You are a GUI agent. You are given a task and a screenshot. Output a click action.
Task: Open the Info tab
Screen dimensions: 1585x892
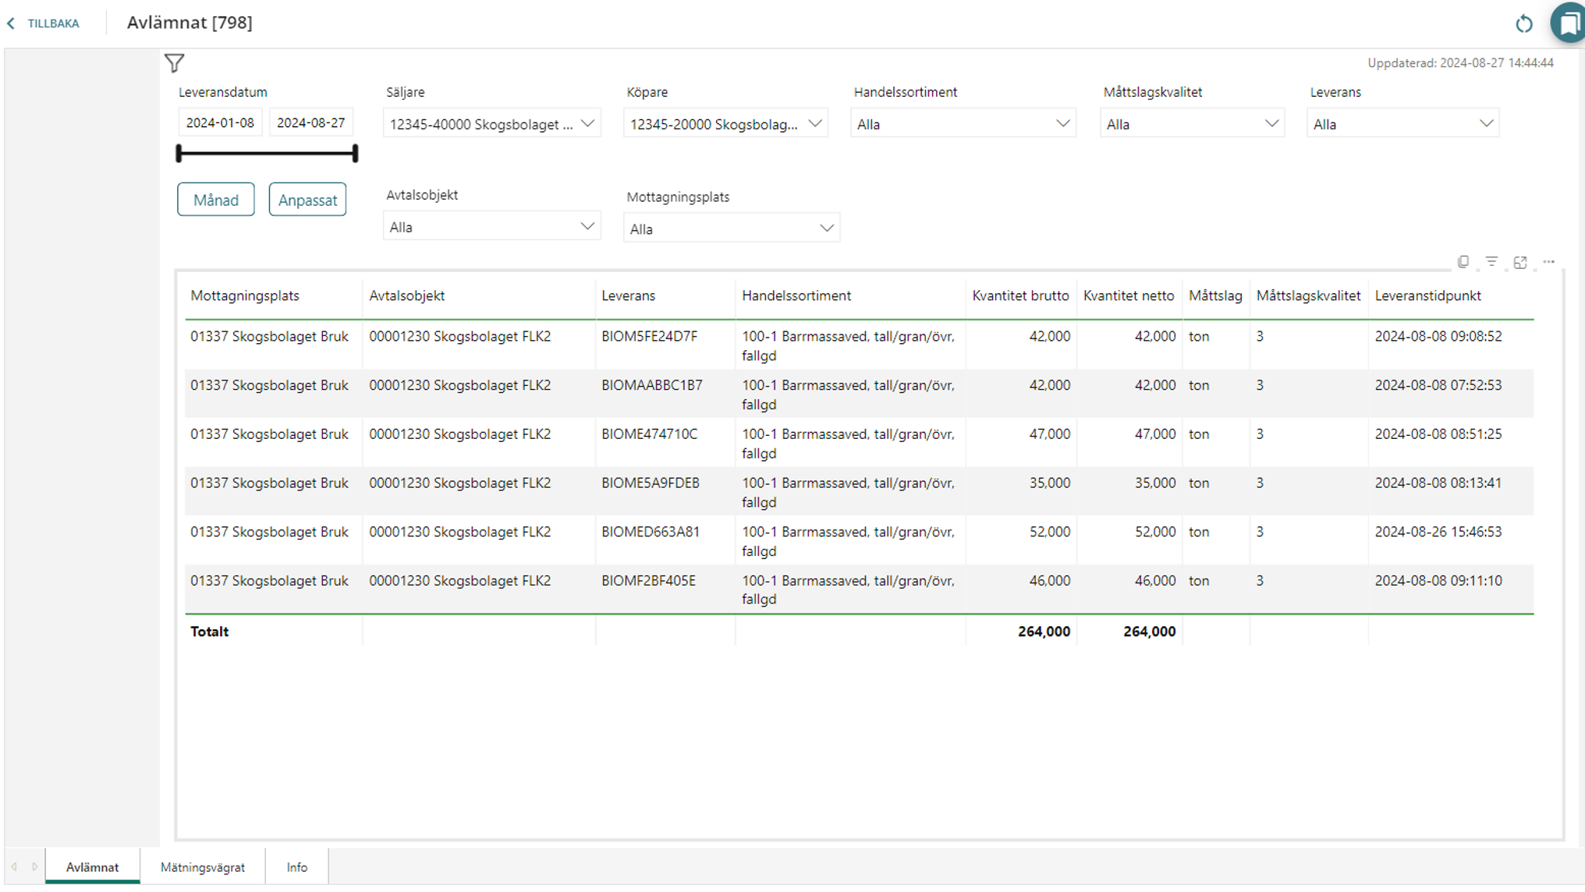(296, 866)
